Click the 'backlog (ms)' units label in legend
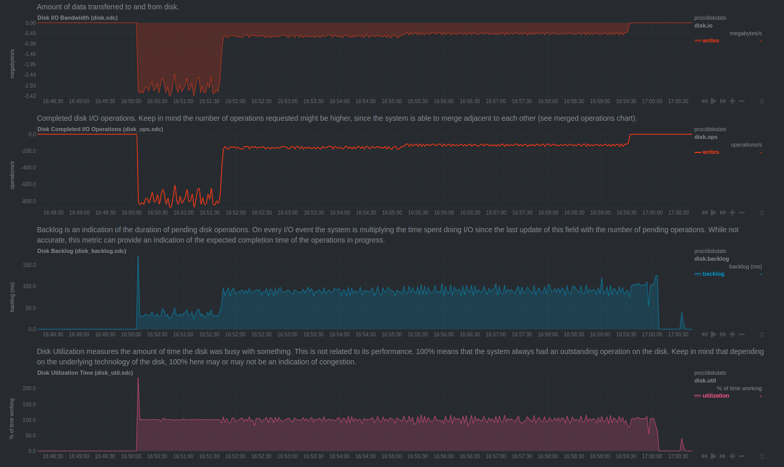This screenshot has height=467, width=784. (746, 266)
